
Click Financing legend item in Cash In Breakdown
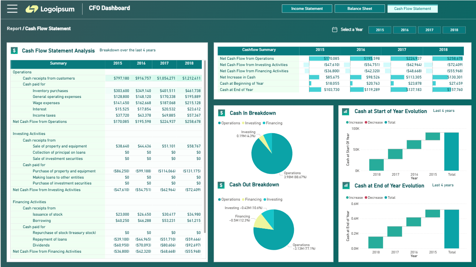273,123
